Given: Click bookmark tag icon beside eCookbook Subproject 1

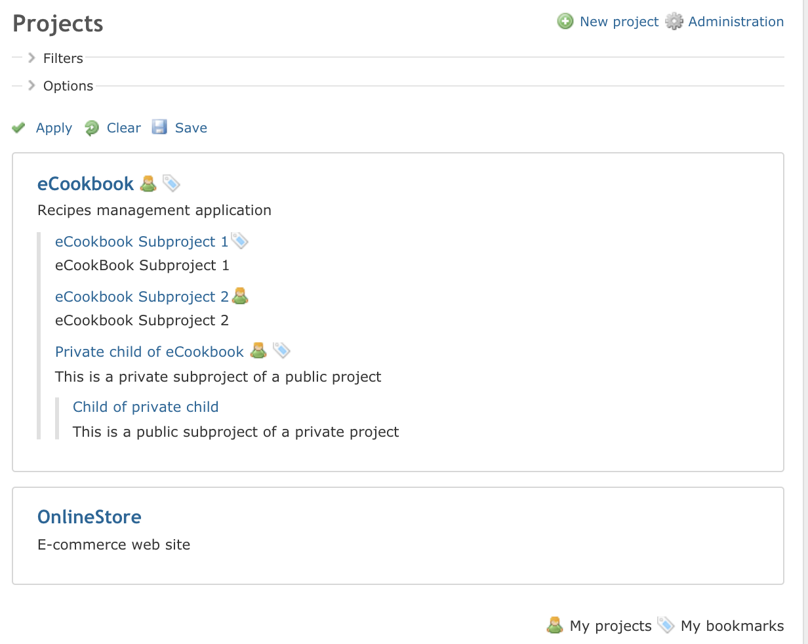Looking at the screenshot, I should point(240,241).
